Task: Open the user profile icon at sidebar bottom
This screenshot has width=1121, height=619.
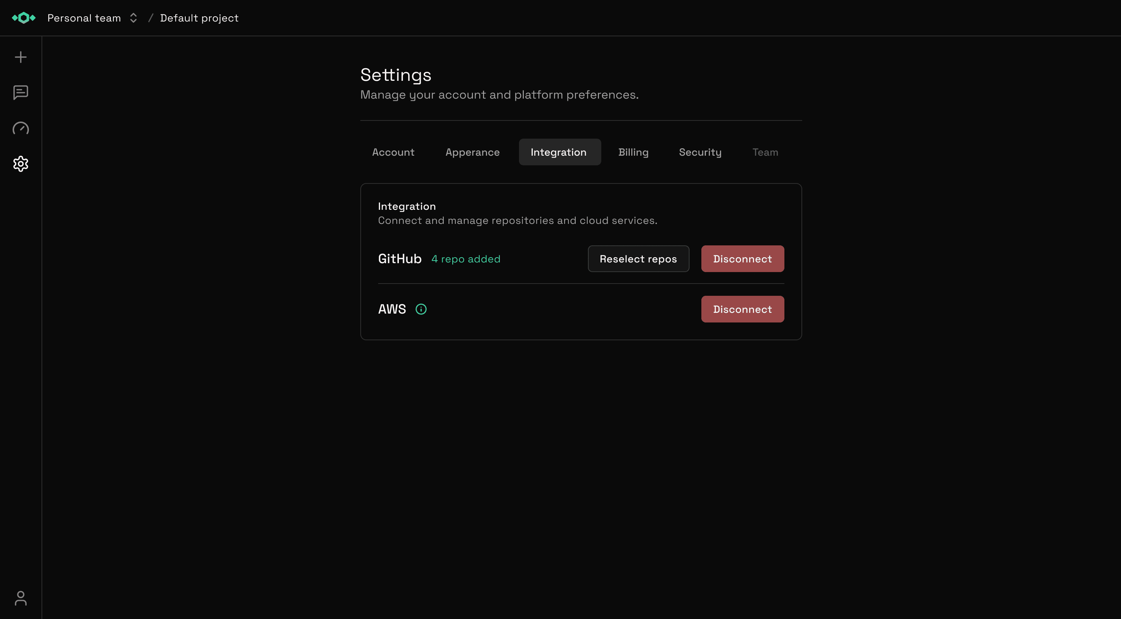Action: point(20,599)
